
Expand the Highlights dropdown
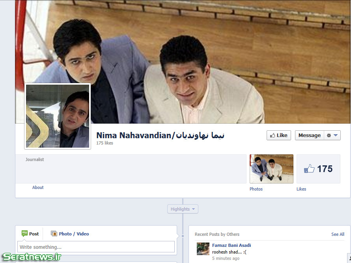[x=183, y=209]
